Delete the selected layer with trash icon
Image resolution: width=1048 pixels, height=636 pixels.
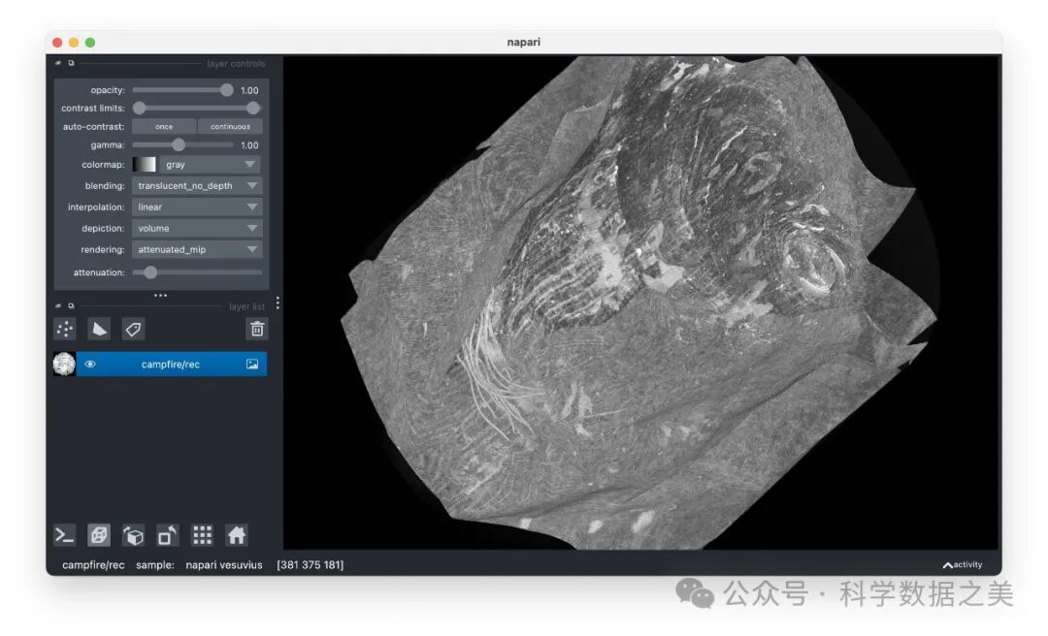point(257,329)
